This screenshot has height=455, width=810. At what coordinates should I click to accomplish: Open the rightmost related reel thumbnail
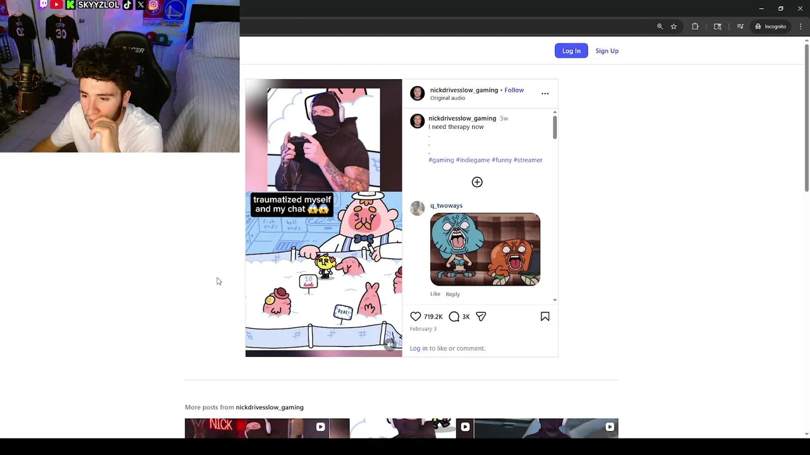click(x=546, y=428)
